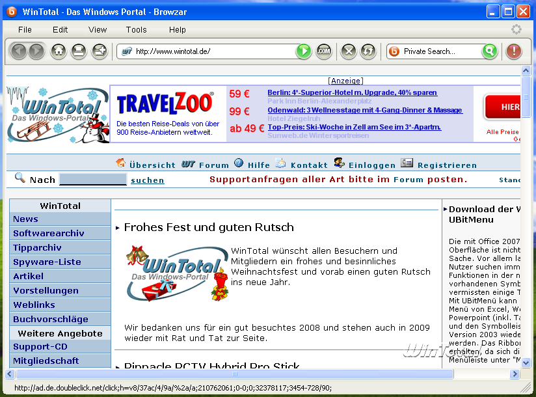Open Weblinks in sidebar
Image resolution: width=536 pixels, height=397 pixels.
click(60, 305)
